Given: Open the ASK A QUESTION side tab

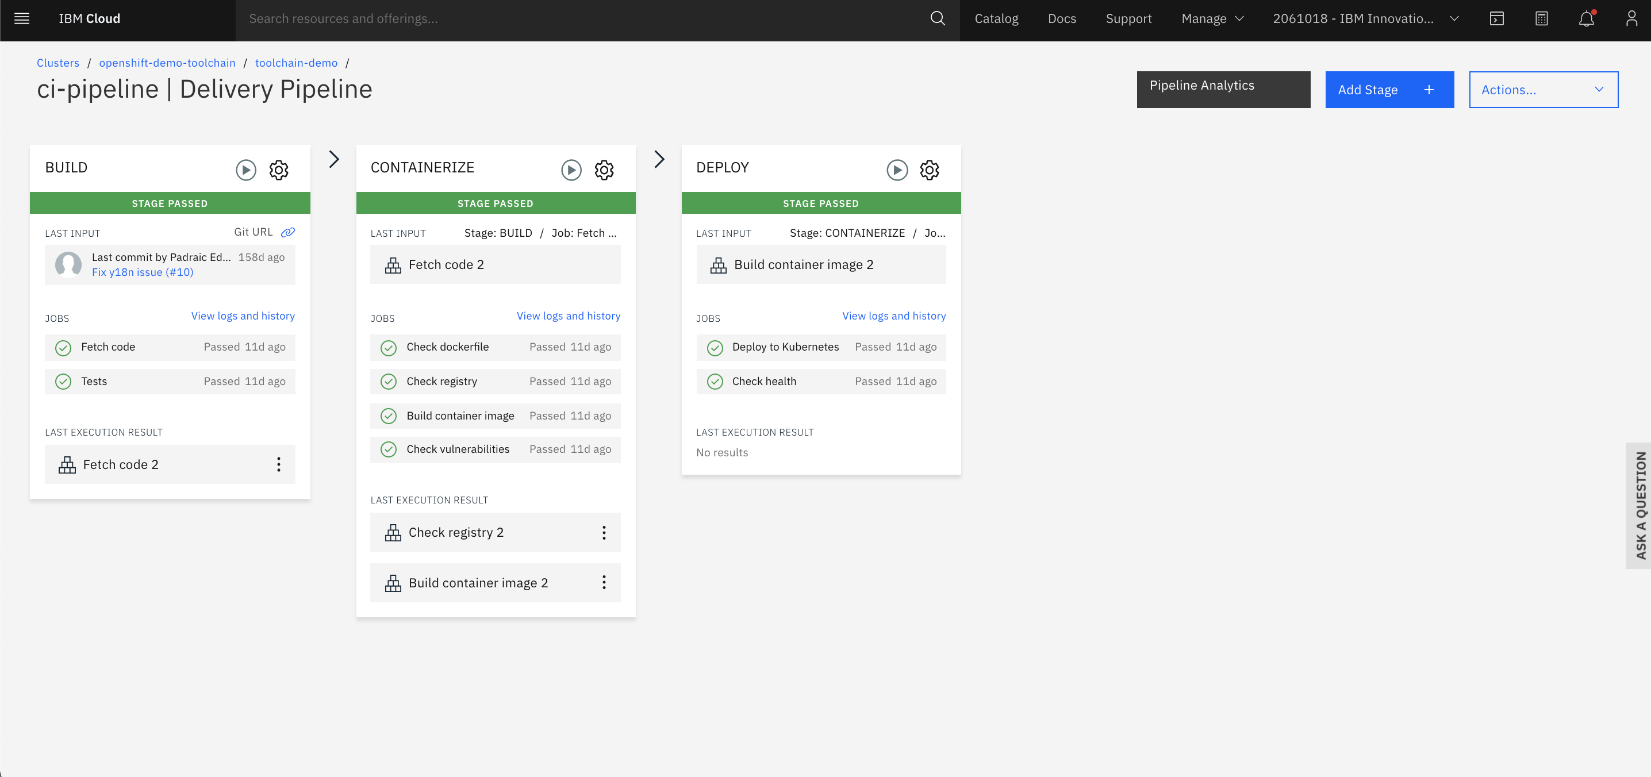Looking at the screenshot, I should 1639,505.
